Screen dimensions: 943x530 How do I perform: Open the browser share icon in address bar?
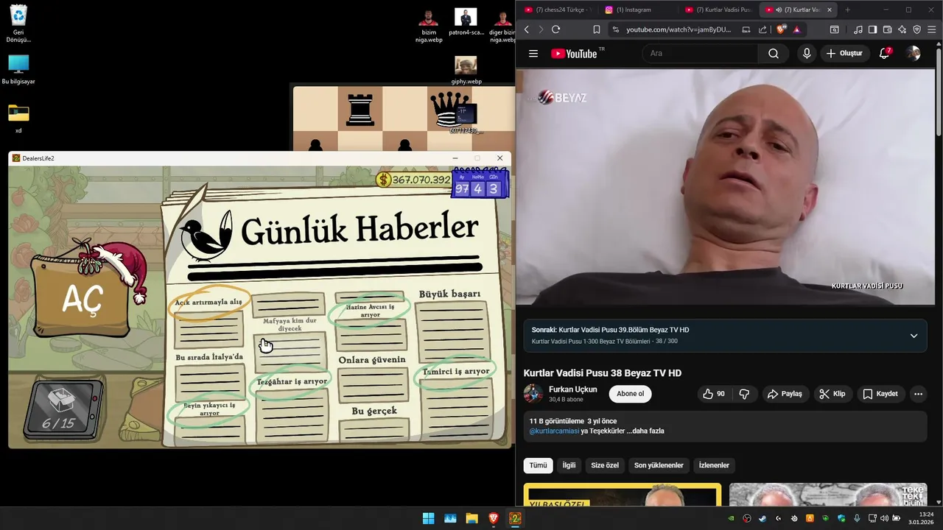click(763, 29)
